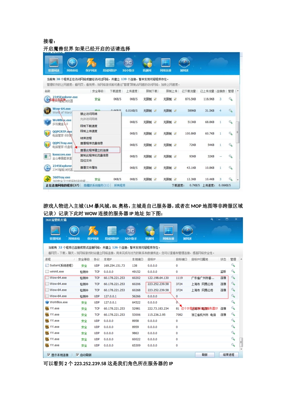Open 网络连接 in the upper firewall window
286x405 pixels.
click(166, 65)
